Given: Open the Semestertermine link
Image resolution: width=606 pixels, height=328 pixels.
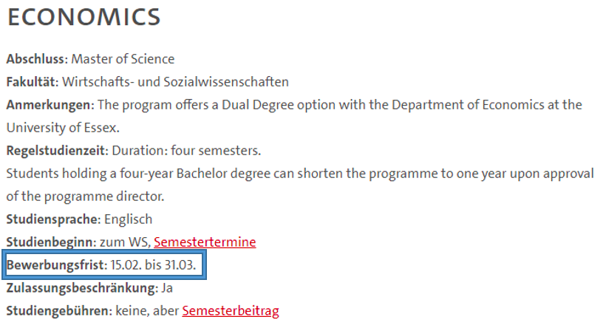Looking at the screenshot, I should tap(205, 242).
